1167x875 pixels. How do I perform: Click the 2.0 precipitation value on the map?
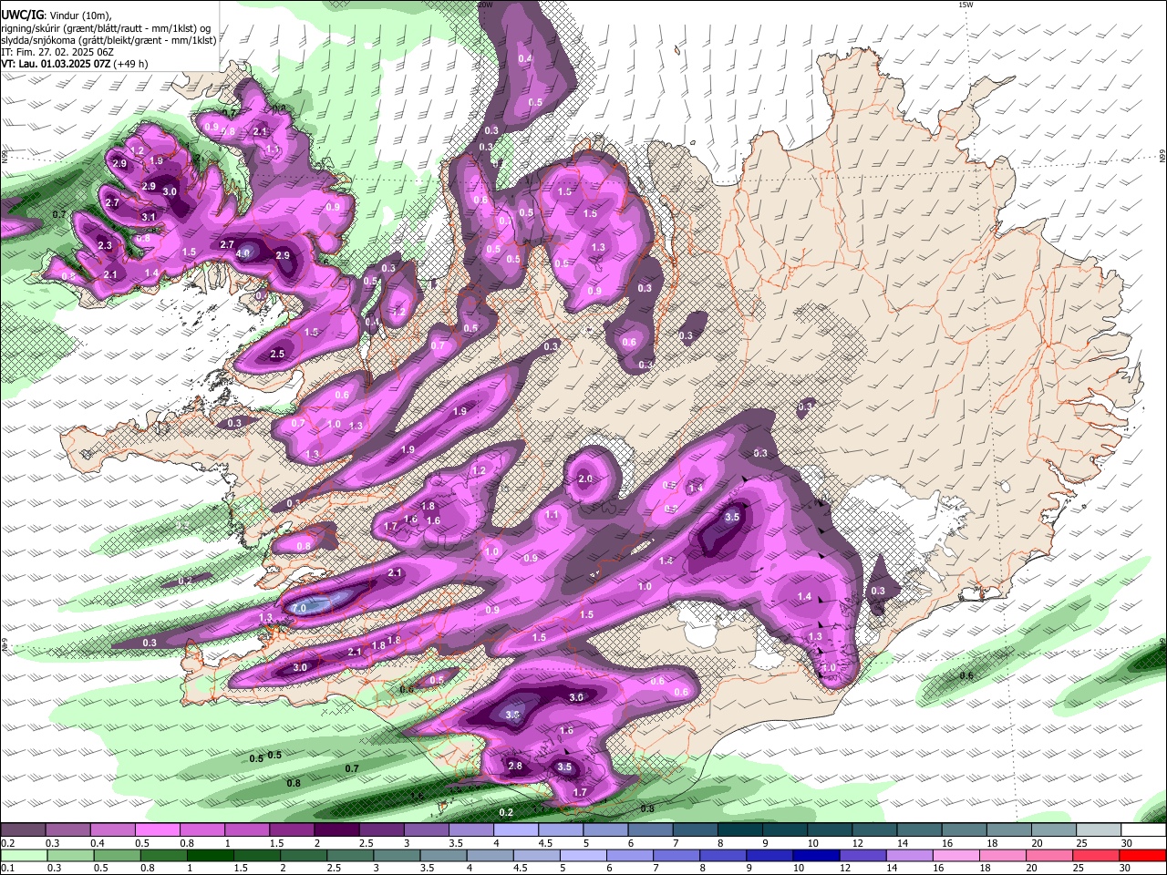(x=585, y=479)
